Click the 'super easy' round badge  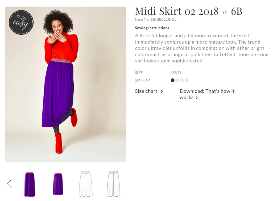21,23
